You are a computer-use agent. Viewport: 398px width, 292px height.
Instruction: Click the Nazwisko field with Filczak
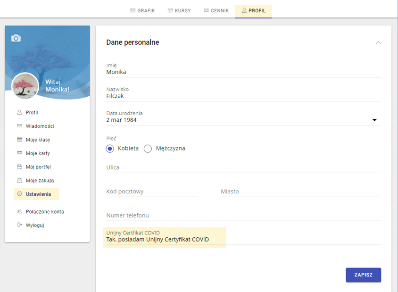pyautogui.click(x=244, y=94)
